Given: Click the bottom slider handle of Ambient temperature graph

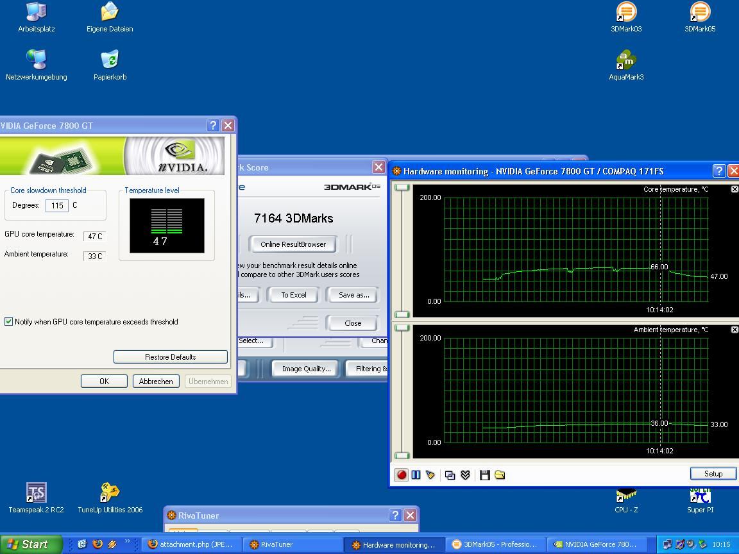Looking at the screenshot, I should pyautogui.click(x=402, y=455).
